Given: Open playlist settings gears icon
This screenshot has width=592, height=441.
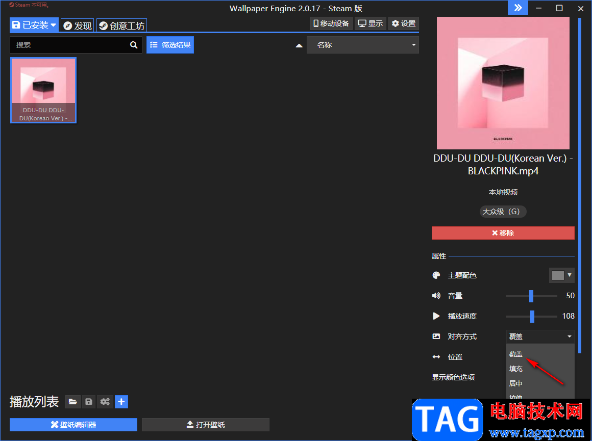Looking at the screenshot, I should coord(105,402).
